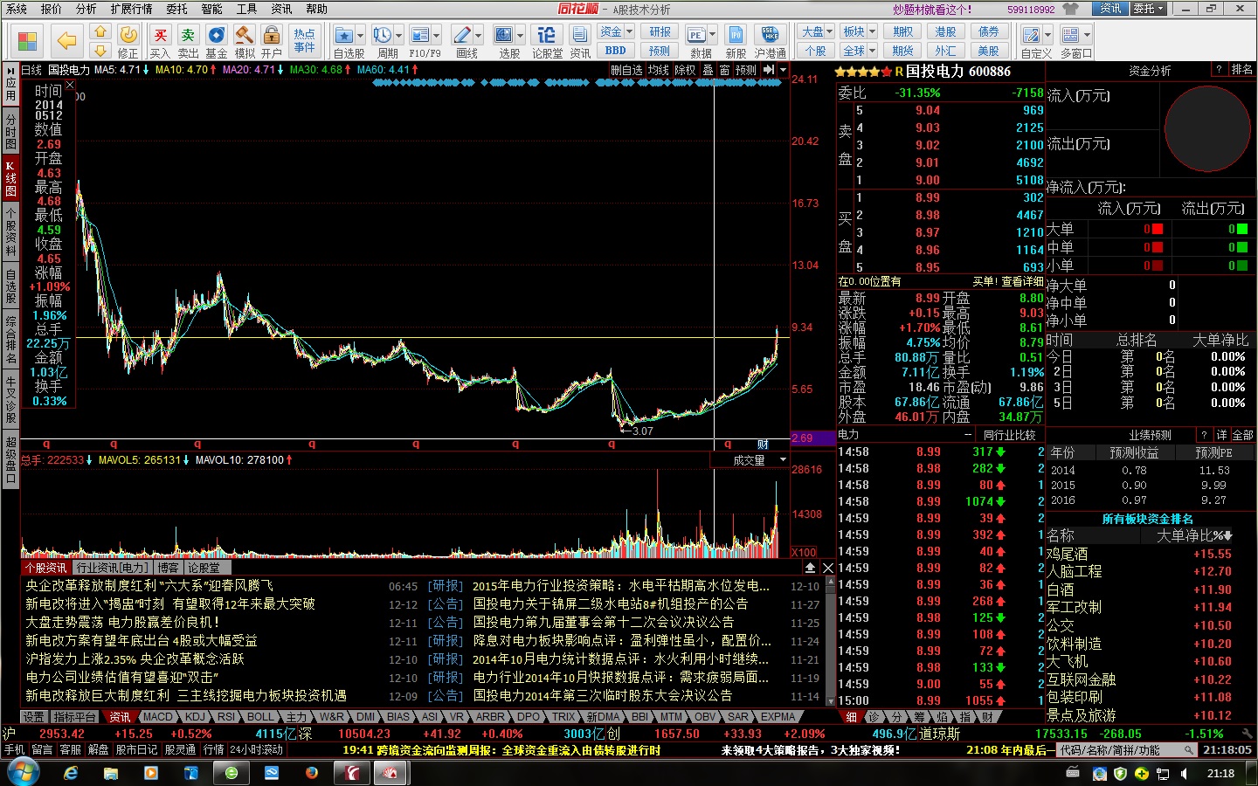
Task: Click the 多窗口 multi-window icon
Action: point(1070,35)
